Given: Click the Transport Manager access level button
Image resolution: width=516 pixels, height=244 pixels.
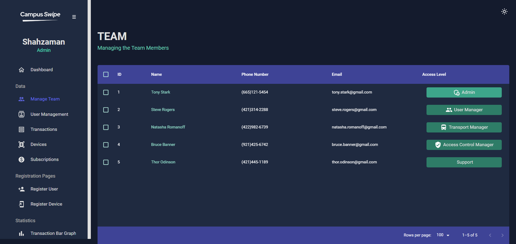Looking at the screenshot, I should click(x=464, y=127).
